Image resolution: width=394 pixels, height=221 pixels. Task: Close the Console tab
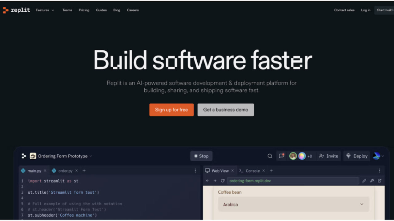pos(263,171)
